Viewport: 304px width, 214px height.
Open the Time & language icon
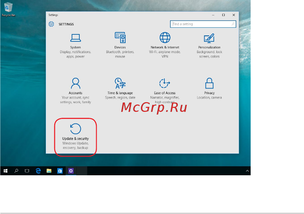pos(120,83)
